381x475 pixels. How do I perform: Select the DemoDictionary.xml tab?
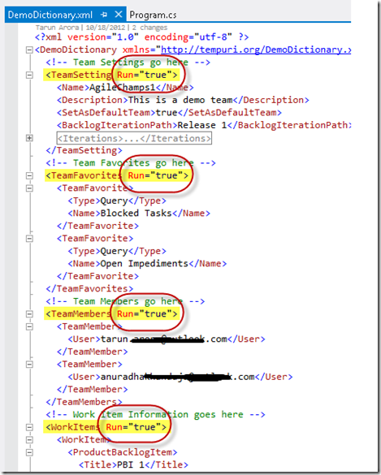50,15
